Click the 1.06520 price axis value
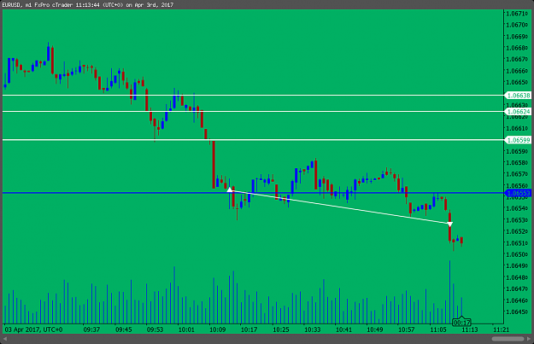This screenshot has width=534, height=344. point(517,231)
